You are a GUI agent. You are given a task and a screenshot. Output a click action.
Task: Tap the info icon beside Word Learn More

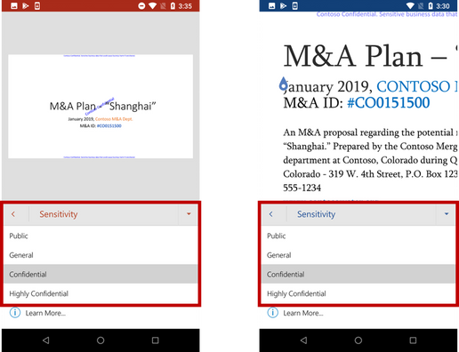click(273, 313)
